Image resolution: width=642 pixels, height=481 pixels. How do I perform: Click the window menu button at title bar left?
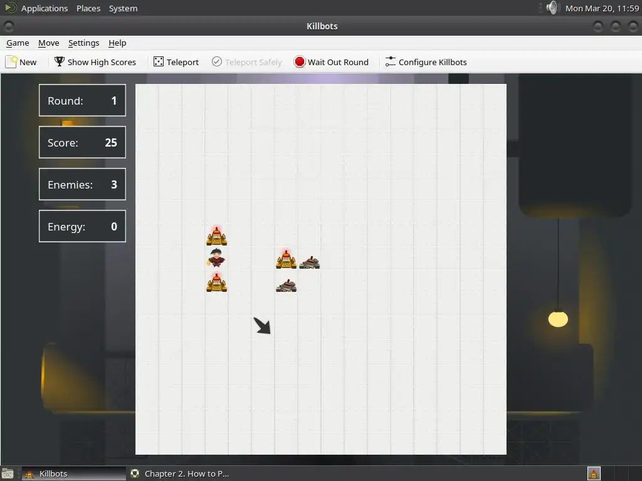click(9, 26)
